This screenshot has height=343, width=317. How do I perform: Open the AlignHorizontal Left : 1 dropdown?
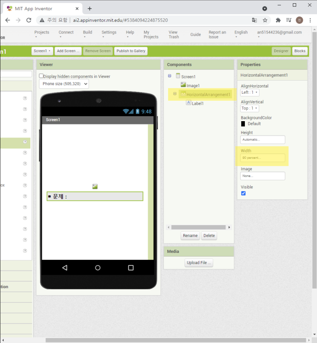(x=250, y=93)
